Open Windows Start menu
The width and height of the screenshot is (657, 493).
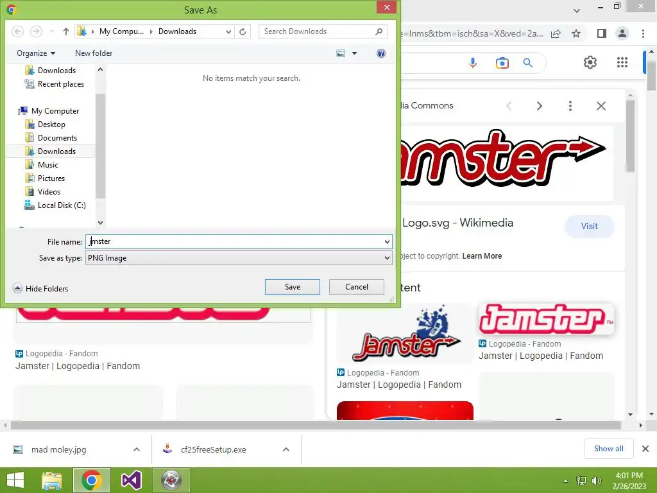pyautogui.click(x=15, y=480)
